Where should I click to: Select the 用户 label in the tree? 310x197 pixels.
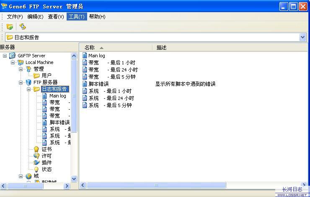[x=46, y=76]
